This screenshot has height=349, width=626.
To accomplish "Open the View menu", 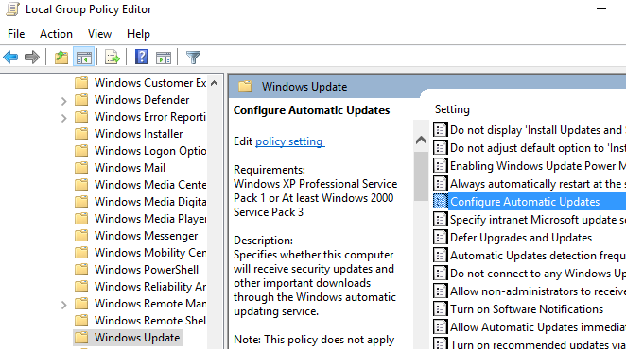I will click(x=99, y=34).
